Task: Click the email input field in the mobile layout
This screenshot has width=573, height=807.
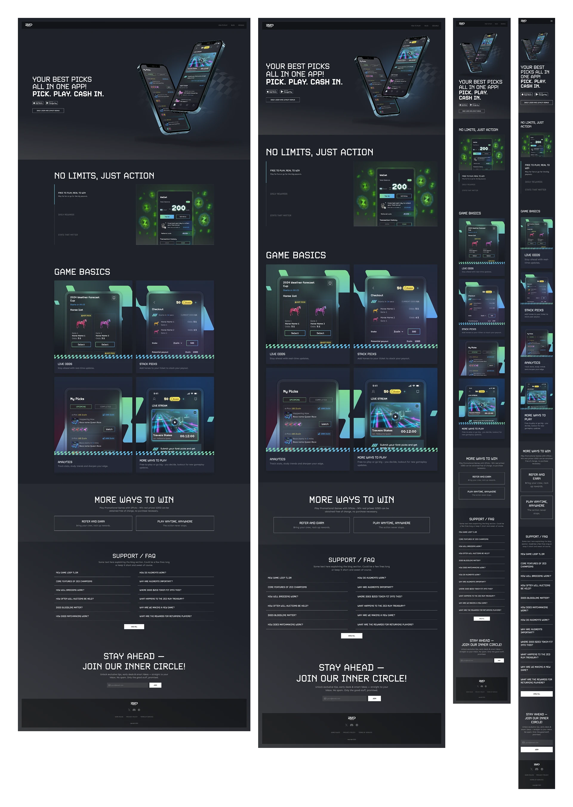Action: pos(536,743)
